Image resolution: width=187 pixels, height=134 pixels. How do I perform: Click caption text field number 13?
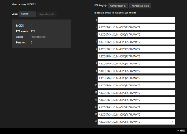[x=136, y=107]
